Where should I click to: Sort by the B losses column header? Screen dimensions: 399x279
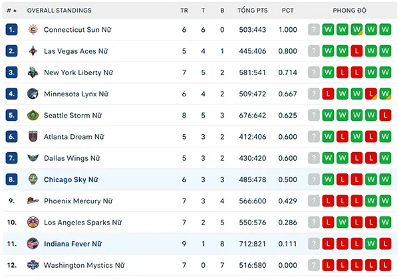[222, 11]
